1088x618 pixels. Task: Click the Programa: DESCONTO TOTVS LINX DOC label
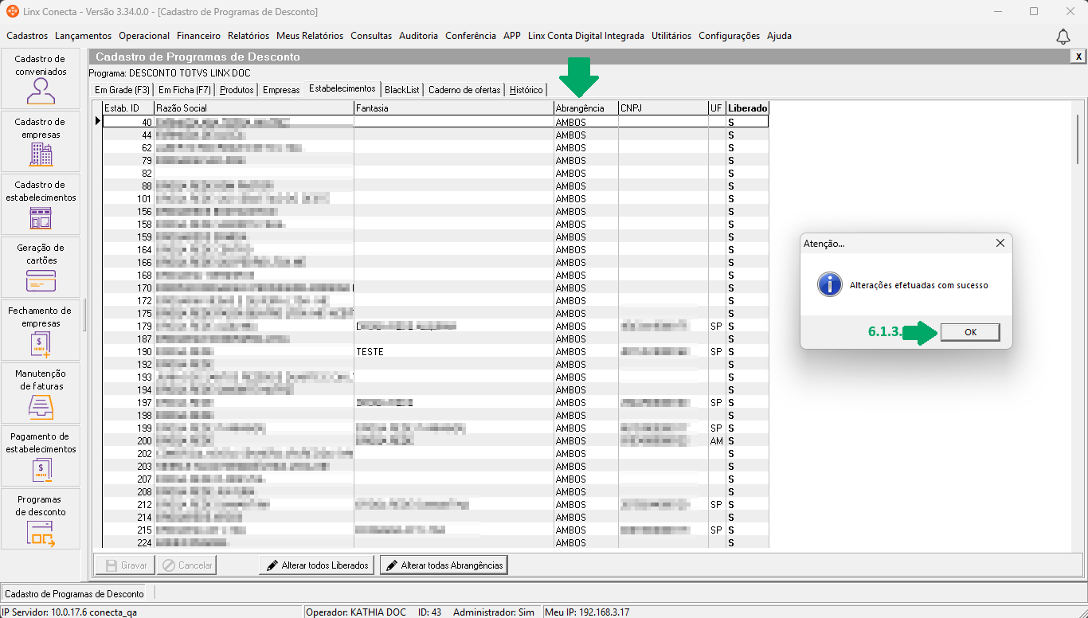170,73
